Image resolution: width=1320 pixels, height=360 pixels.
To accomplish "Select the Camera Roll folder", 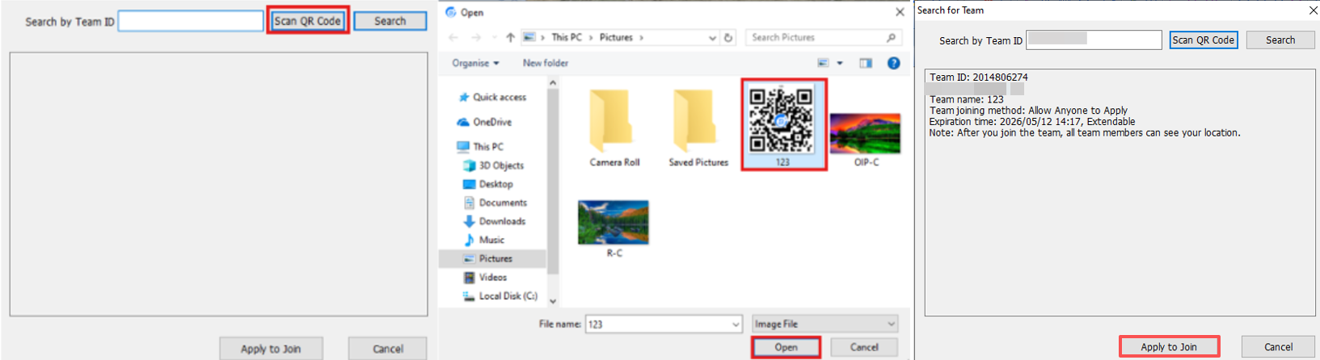I will tap(614, 128).
